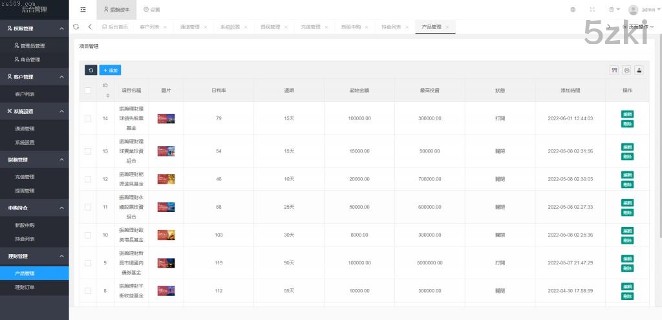Click the product thumbnail image for ID 12
662x320 pixels.
pyautogui.click(x=166, y=179)
